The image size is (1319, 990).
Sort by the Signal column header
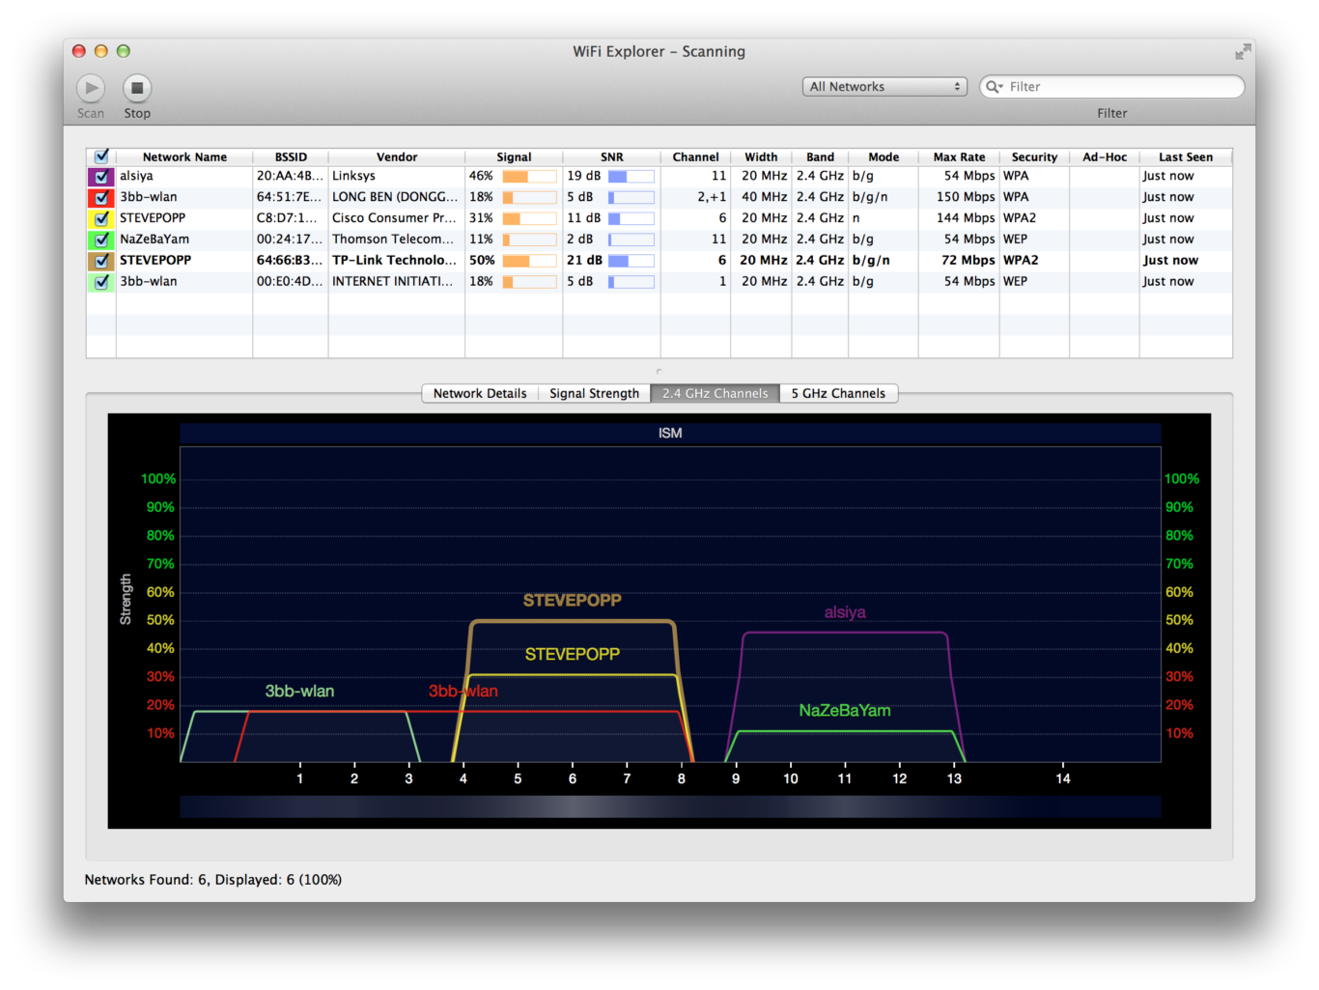[514, 157]
